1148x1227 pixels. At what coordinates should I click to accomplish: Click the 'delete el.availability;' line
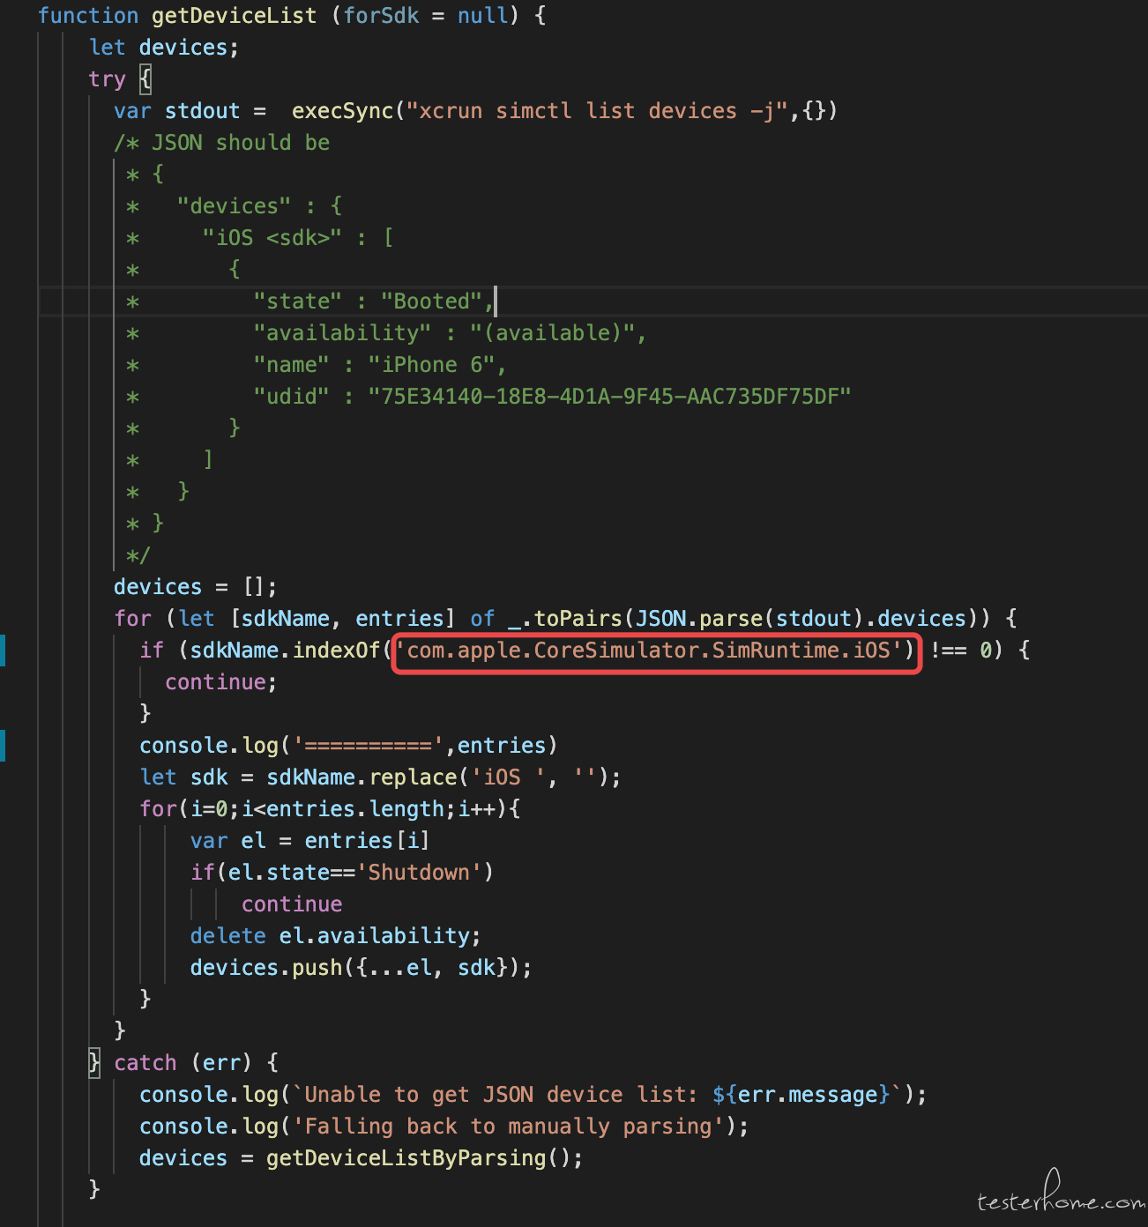point(336,936)
